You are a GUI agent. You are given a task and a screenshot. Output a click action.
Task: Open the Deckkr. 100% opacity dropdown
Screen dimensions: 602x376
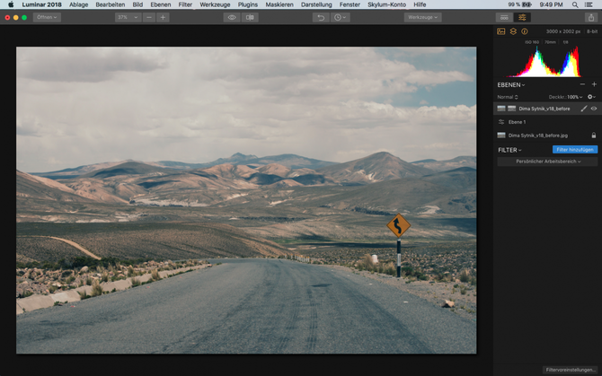pyautogui.click(x=565, y=97)
